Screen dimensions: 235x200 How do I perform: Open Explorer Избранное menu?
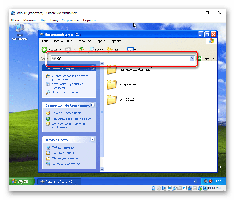click(x=84, y=41)
